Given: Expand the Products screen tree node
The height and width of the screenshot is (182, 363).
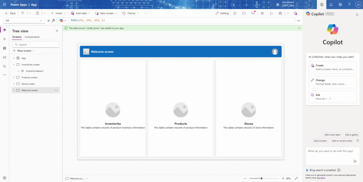Looking at the screenshot, I should coord(14,77).
